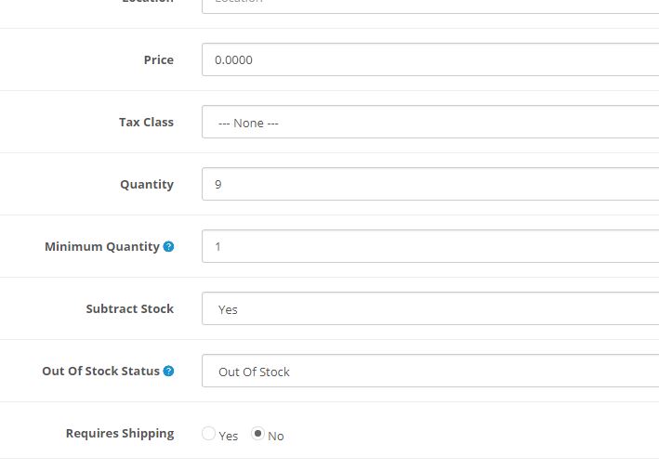659x470 pixels.
Task: Open the Tax Class dropdown
Action: 429,122
